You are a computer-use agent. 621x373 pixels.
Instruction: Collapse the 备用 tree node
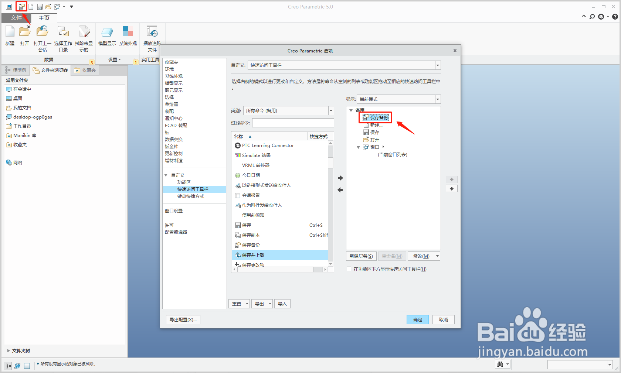click(x=351, y=110)
